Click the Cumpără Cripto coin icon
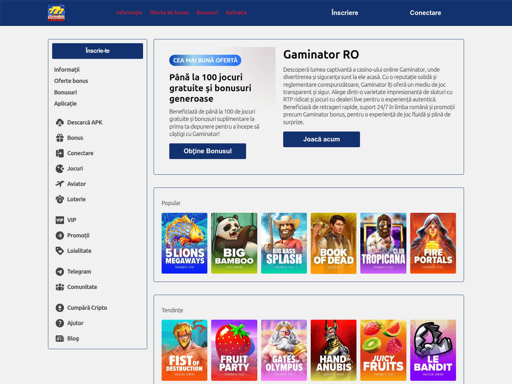This screenshot has height=384, width=512. [60, 308]
